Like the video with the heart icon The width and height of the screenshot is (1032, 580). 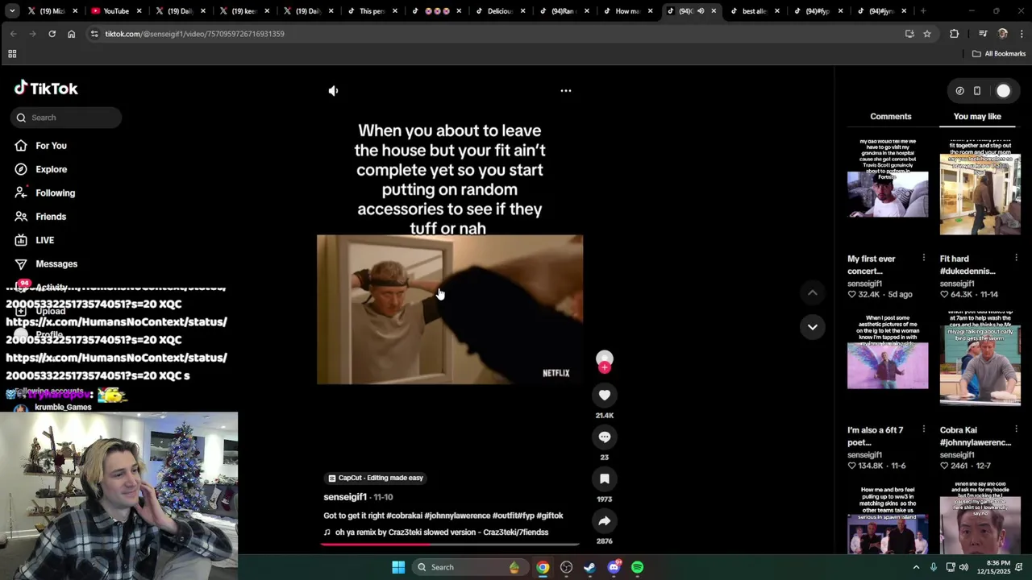[x=605, y=395]
